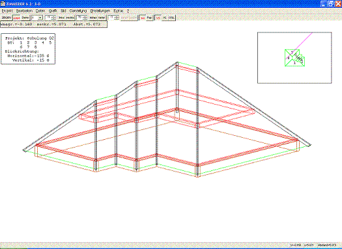
Task: Click the rechts rotate toolbar button
Action: [x=70, y=18]
